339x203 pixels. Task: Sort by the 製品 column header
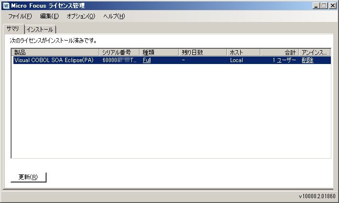click(55, 52)
